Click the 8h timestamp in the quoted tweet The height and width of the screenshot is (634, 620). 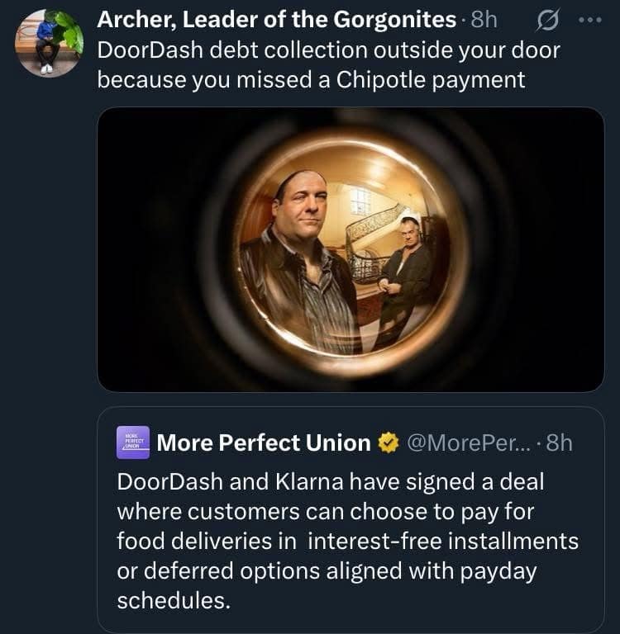point(558,443)
